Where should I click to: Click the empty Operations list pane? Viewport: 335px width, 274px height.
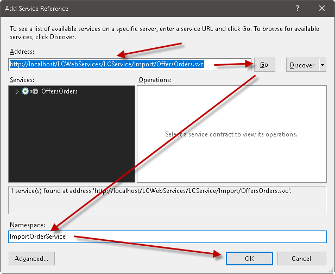point(231,158)
